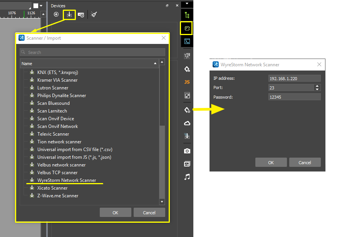
Task: Select Lutron Scanner from import list
Action: 53,88
